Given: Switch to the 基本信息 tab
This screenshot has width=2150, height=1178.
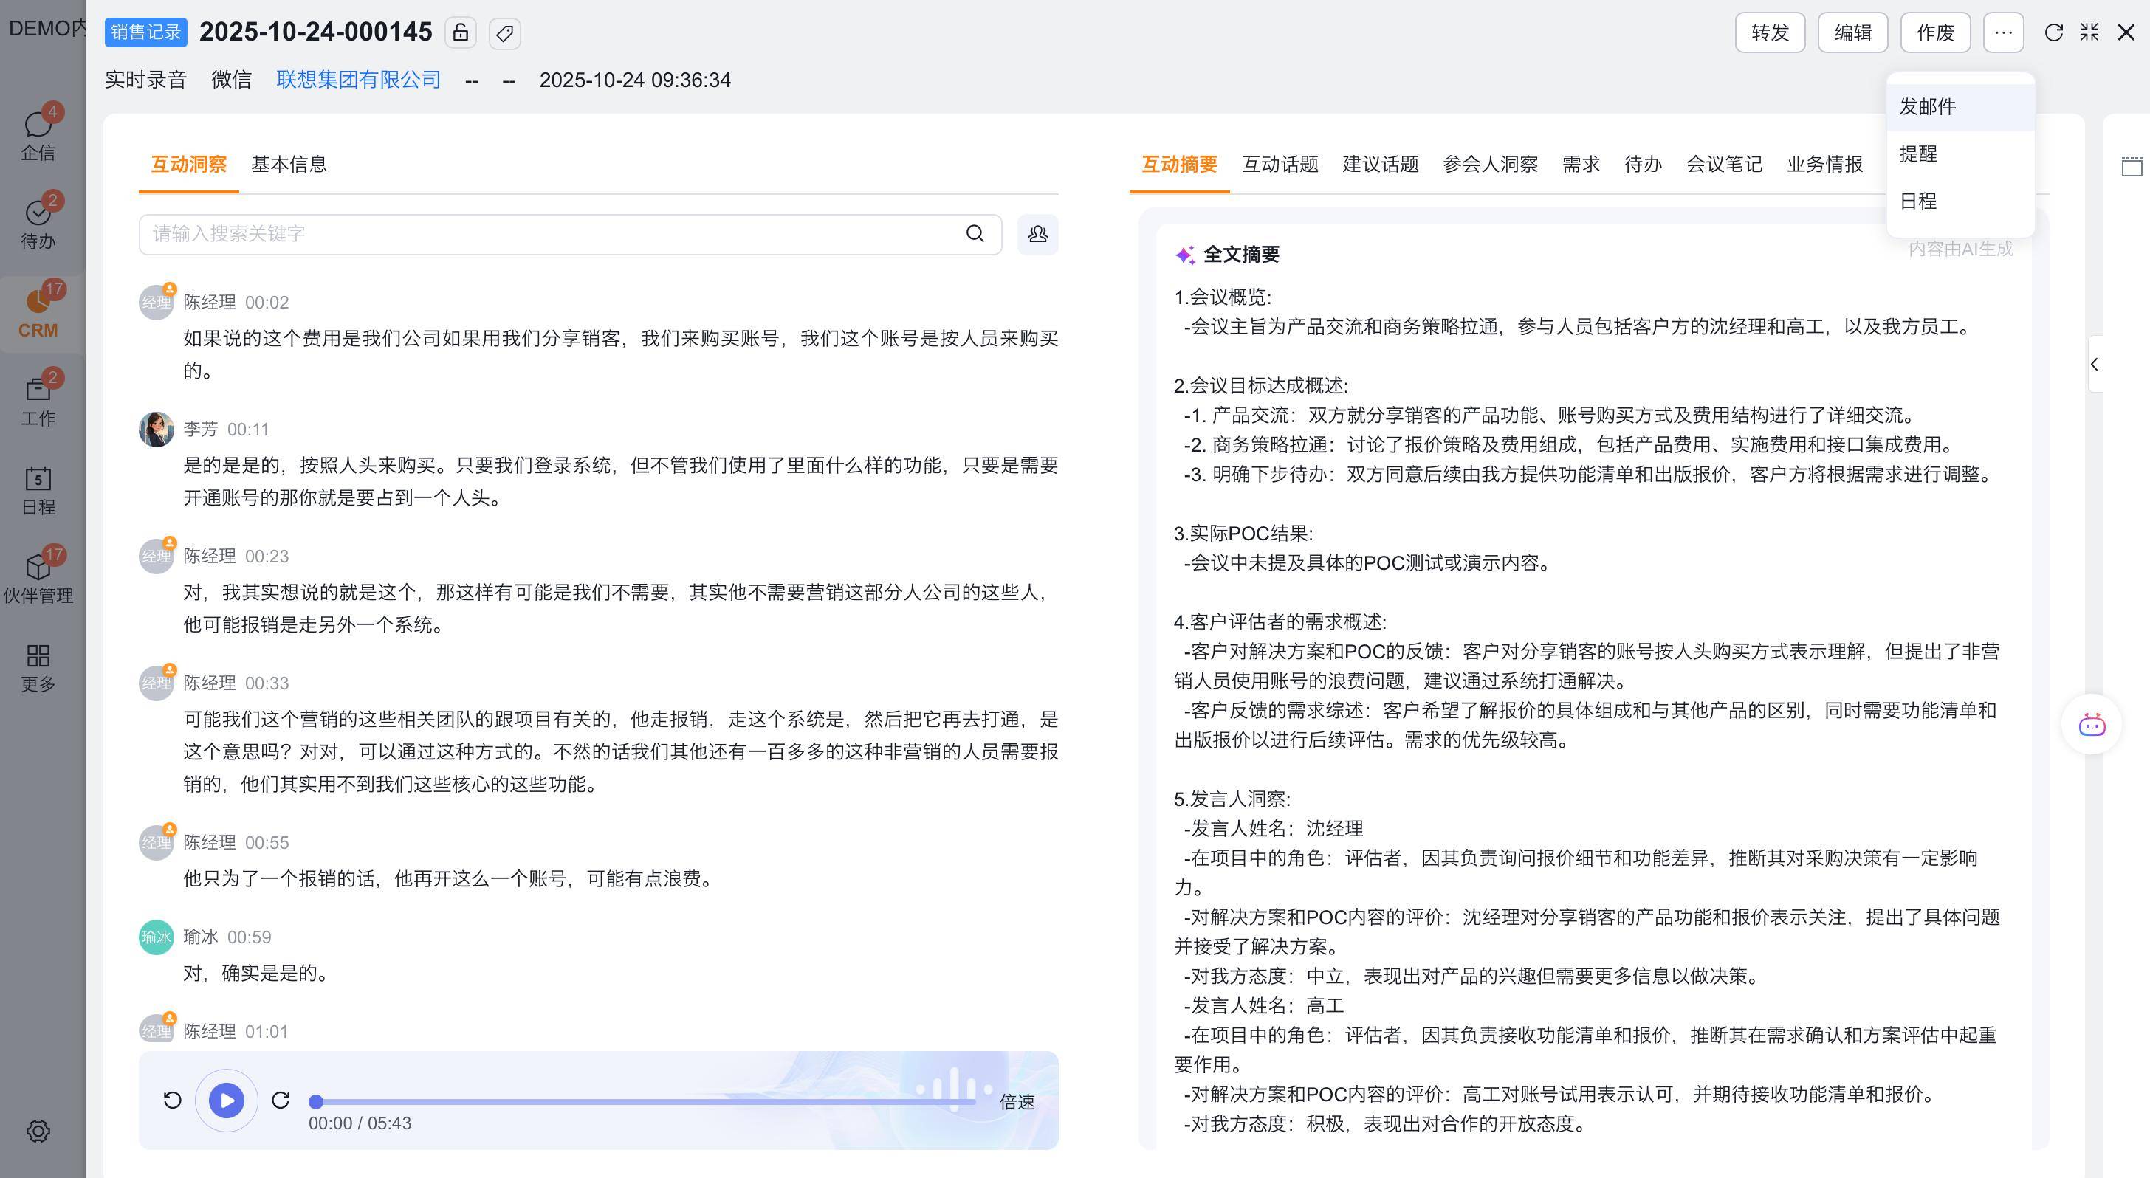Looking at the screenshot, I should click(289, 165).
